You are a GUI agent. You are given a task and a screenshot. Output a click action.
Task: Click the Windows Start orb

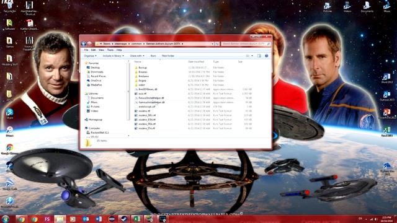pos(6,219)
